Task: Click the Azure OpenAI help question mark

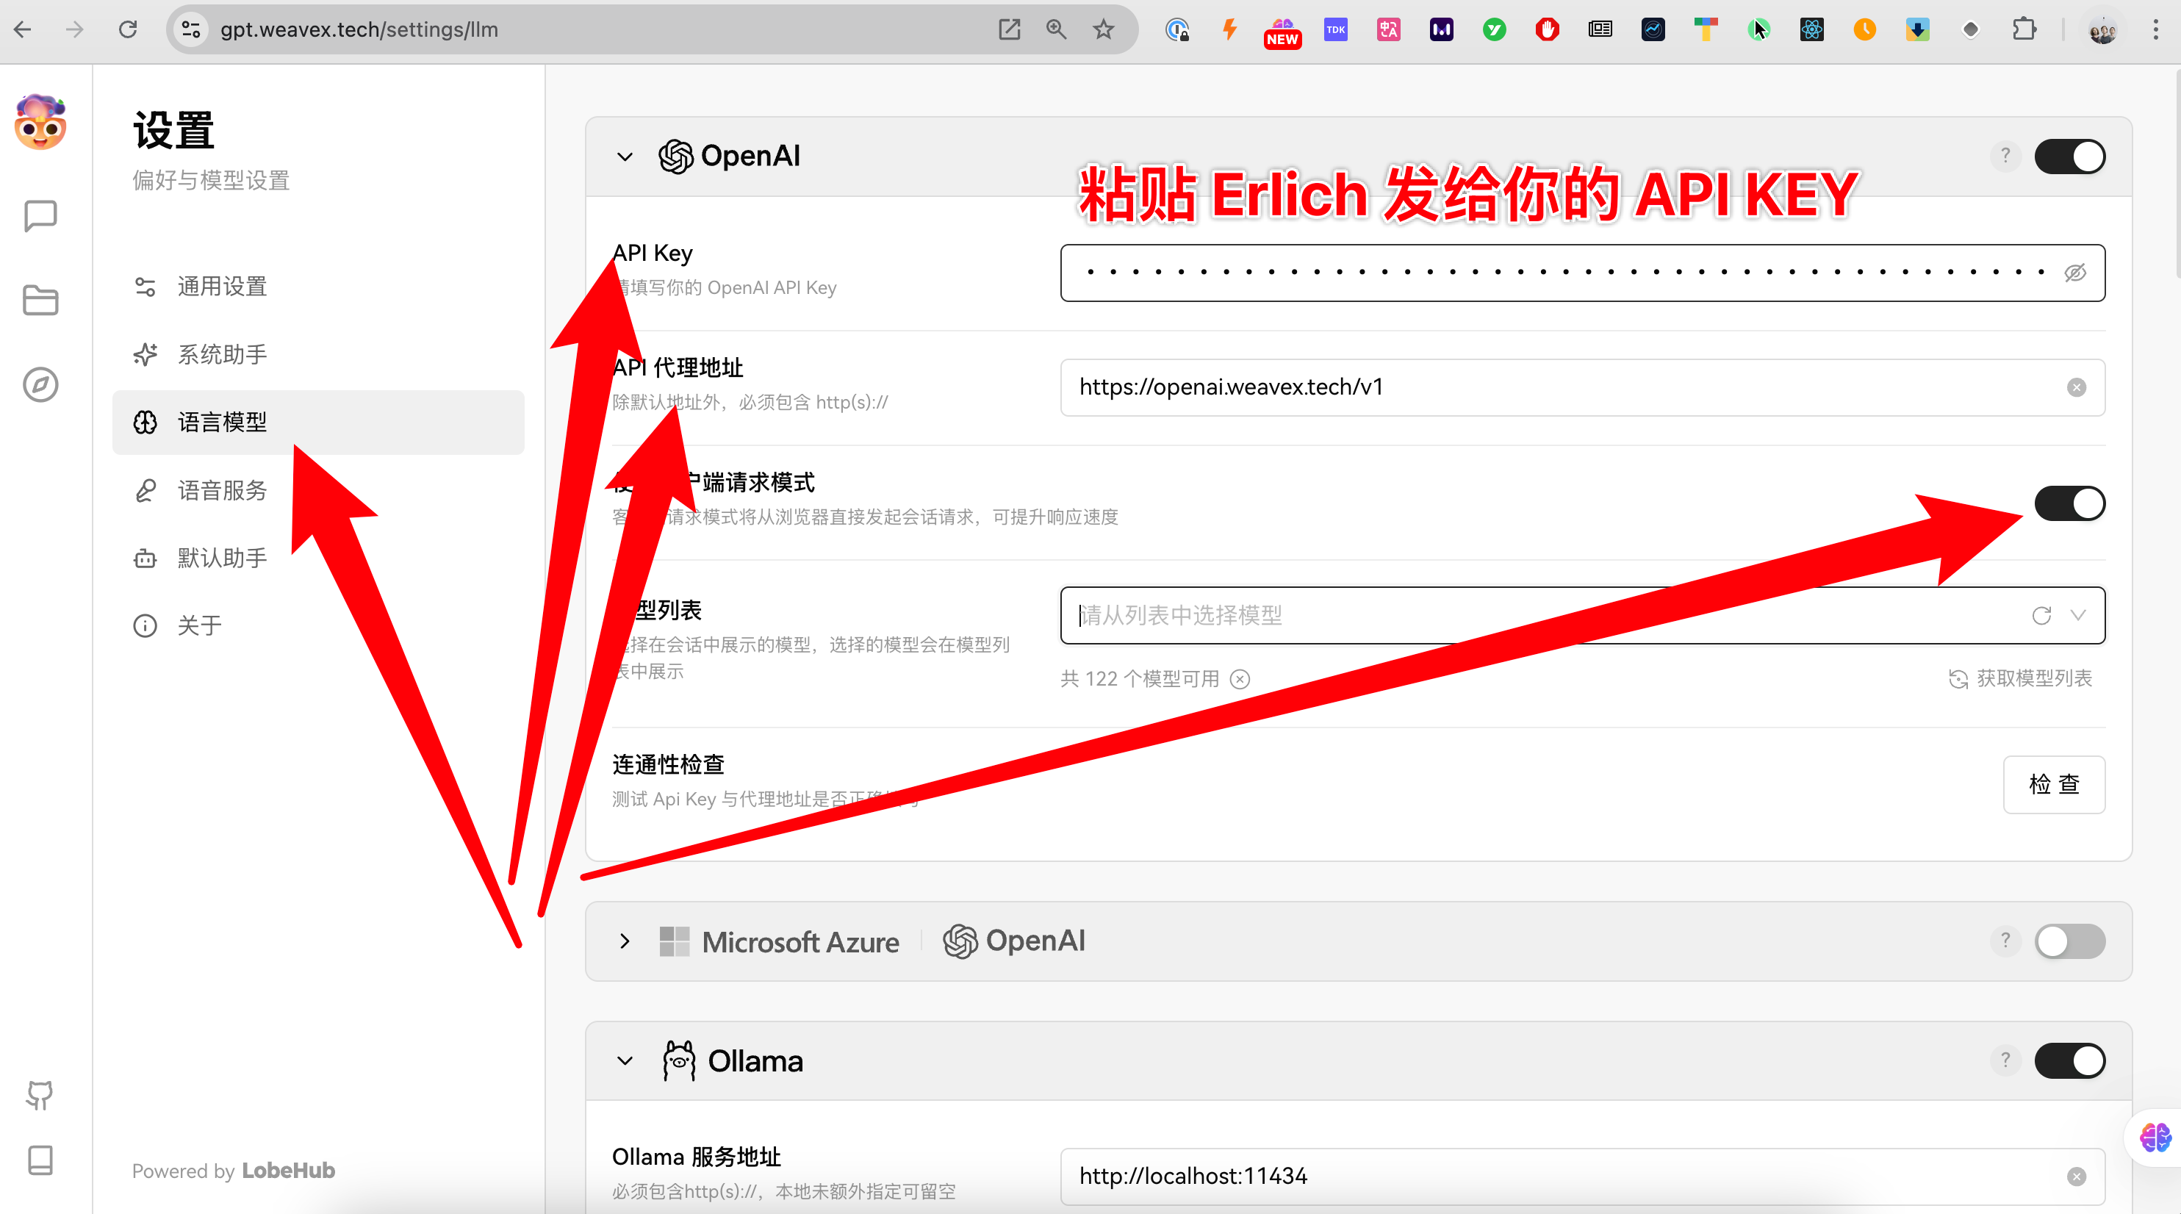Action: (2005, 941)
